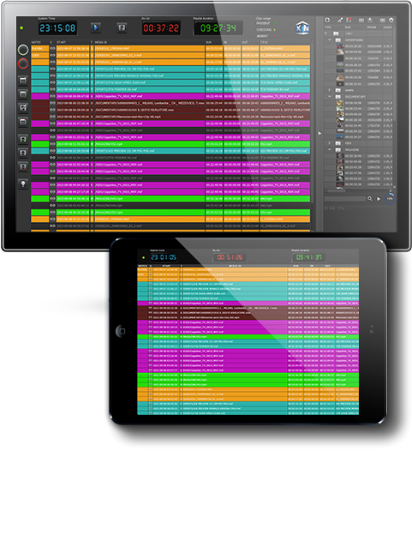Select the ADVERTISING folder icon
Image resolution: width=412 pixels, height=548 pixels.
(x=338, y=39)
